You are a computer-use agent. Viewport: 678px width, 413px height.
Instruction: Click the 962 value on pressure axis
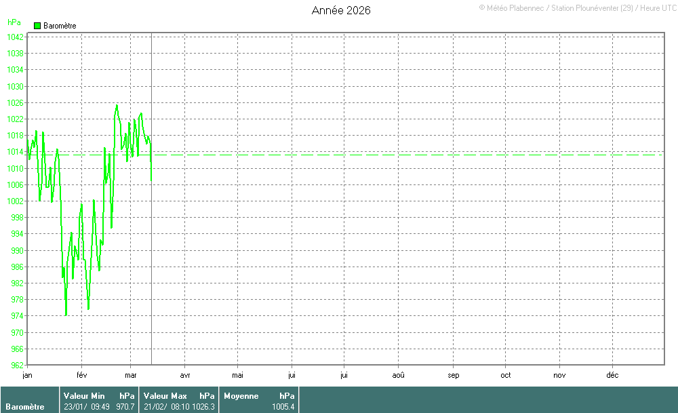coord(16,366)
